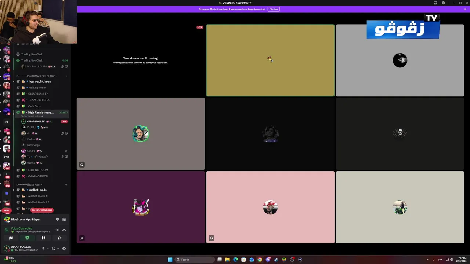Set a channel status edit link
The height and width of the screenshot is (264, 470).
tap(32, 116)
